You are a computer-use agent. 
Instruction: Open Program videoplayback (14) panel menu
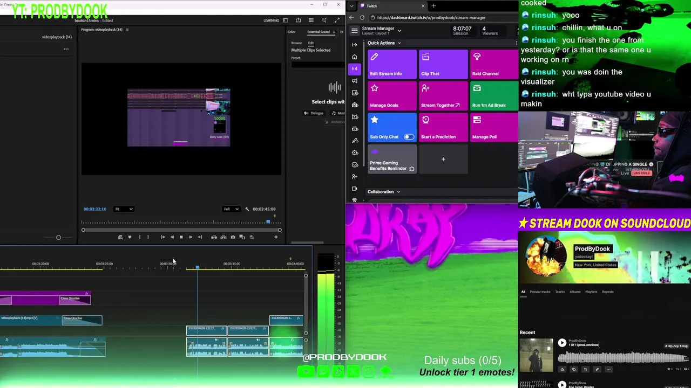click(x=127, y=30)
